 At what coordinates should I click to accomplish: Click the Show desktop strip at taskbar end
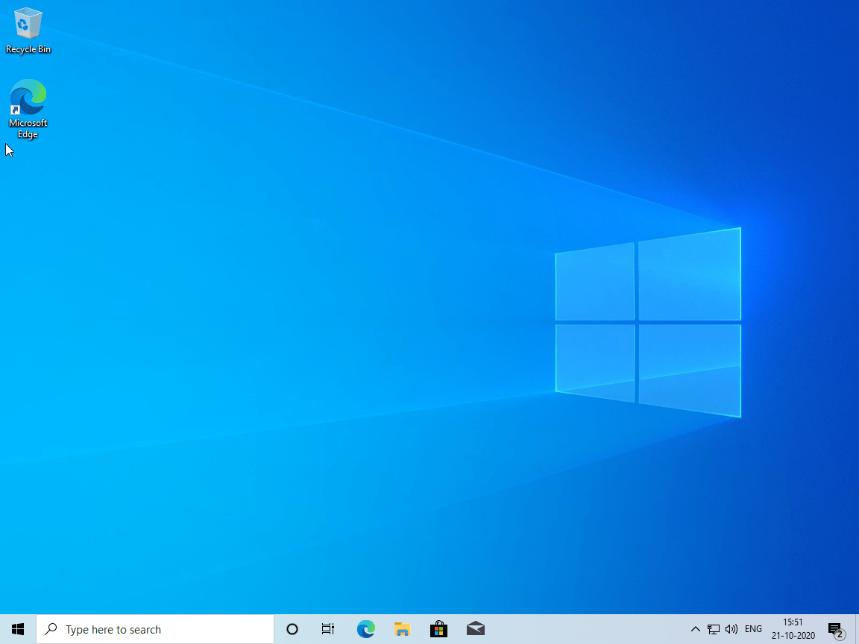pyautogui.click(x=856, y=629)
